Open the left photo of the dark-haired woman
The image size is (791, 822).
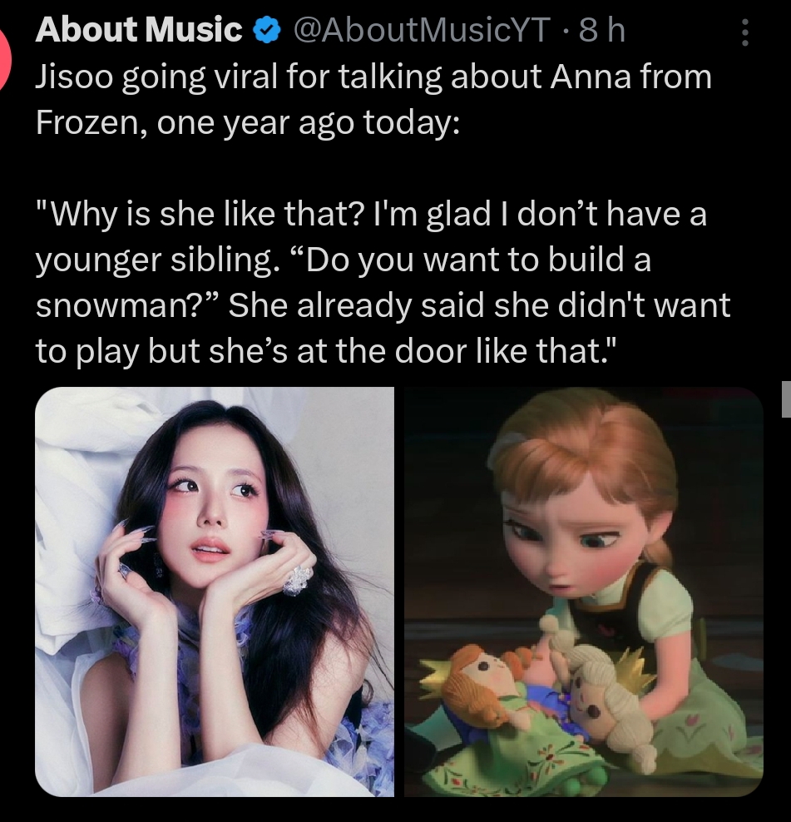(215, 592)
